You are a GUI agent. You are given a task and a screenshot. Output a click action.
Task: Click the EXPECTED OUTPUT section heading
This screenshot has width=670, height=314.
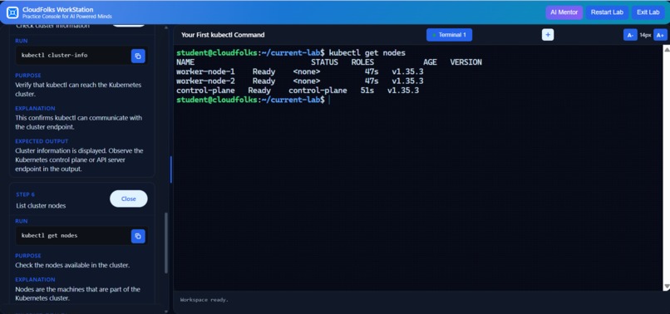(x=42, y=141)
